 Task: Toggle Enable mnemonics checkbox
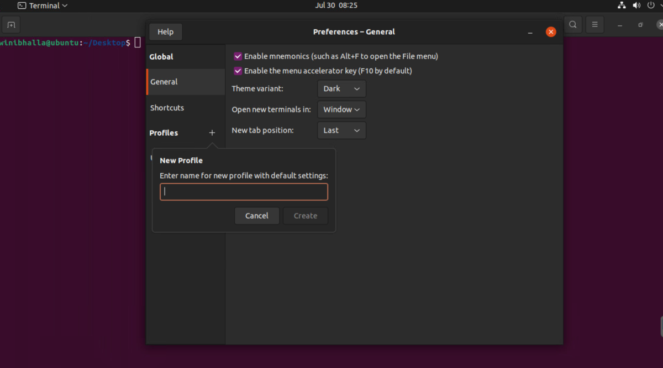tap(238, 56)
